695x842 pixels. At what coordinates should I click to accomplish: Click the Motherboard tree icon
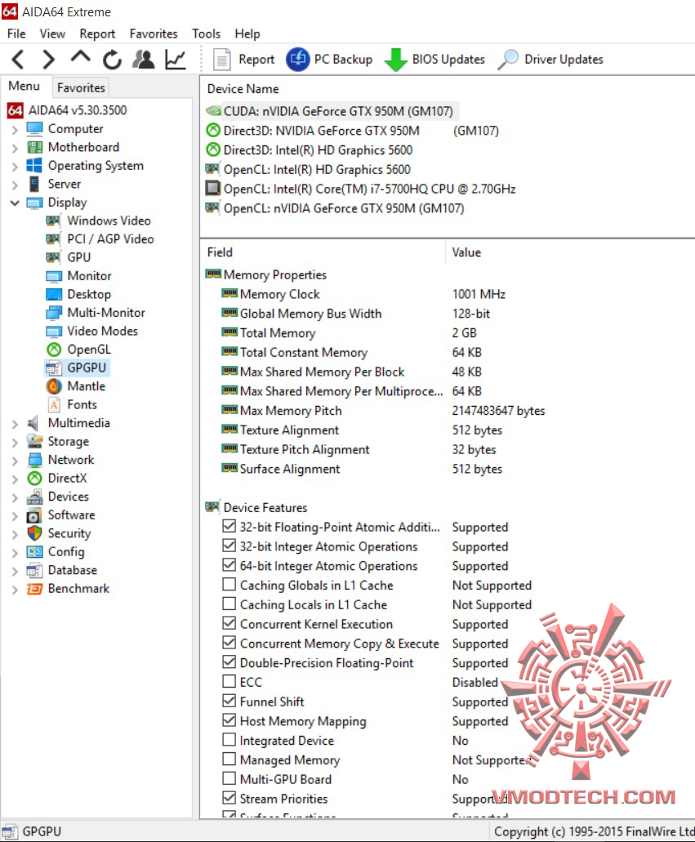pos(34,147)
